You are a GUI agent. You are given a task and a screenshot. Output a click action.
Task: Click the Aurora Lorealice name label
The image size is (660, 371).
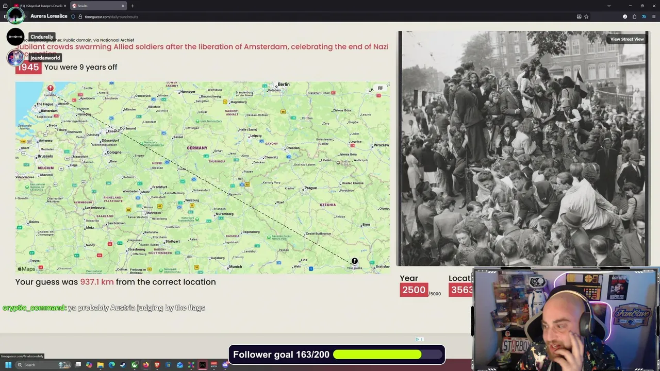49,16
